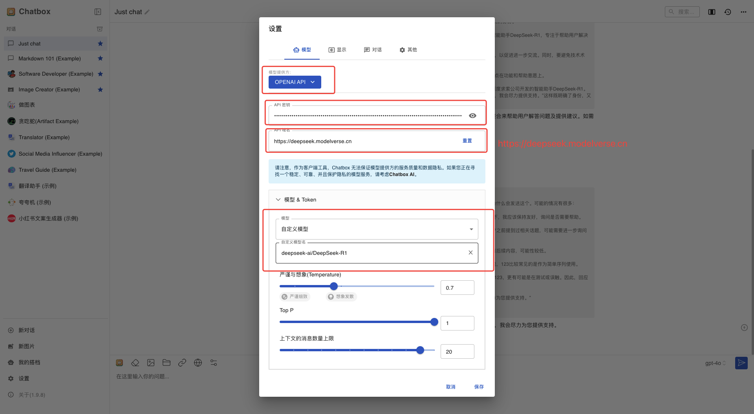Open Translator (Example) conversation
754x414 pixels.
click(55, 137)
